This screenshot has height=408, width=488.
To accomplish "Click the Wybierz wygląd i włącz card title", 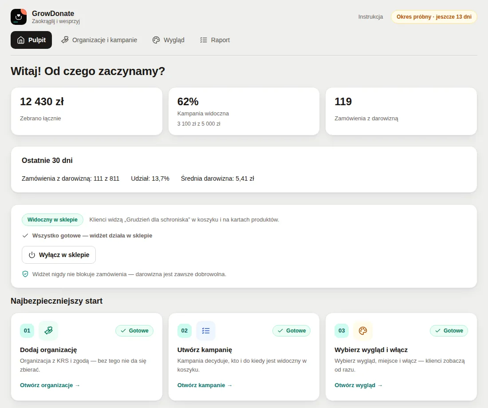I will 371,350.
